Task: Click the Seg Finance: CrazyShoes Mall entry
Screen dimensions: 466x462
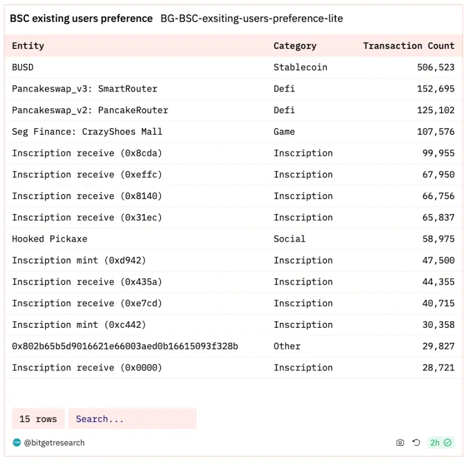Action: (87, 131)
